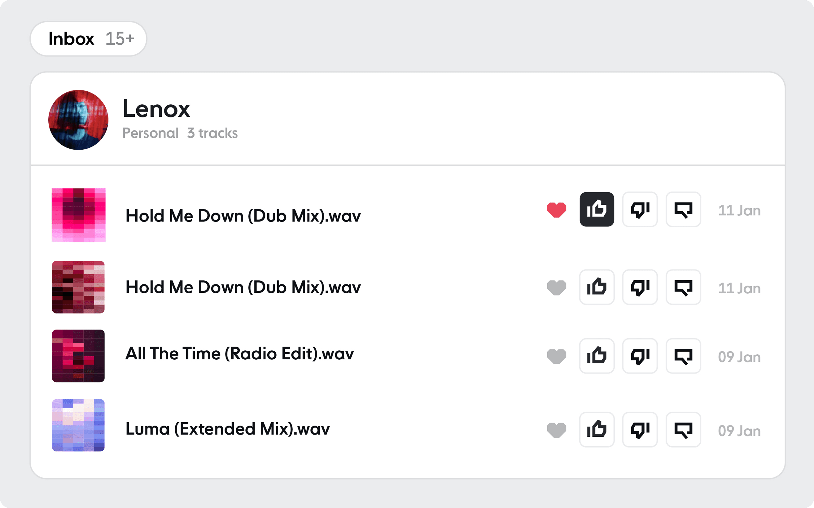The image size is (814, 508).
Task: Open comments on first Hold Me Down track
Action: [683, 209]
